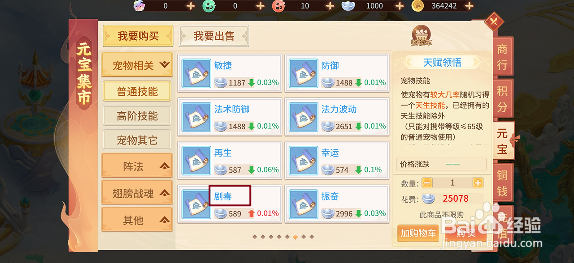The image size is (574, 263).
Task: Switch to the 我要出售 tab
Action: (214, 36)
